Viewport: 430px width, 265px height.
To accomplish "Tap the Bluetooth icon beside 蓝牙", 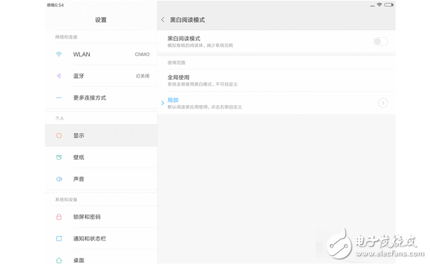I will click(59, 76).
